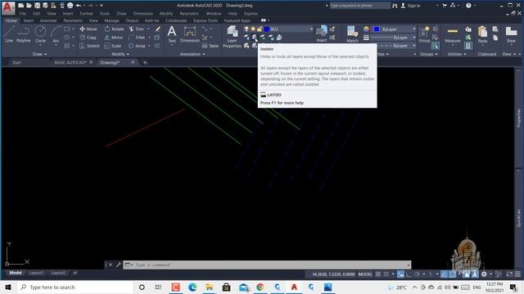This screenshot has width=524, height=294.
Task: Select the Measure utility
Action: tap(453, 34)
